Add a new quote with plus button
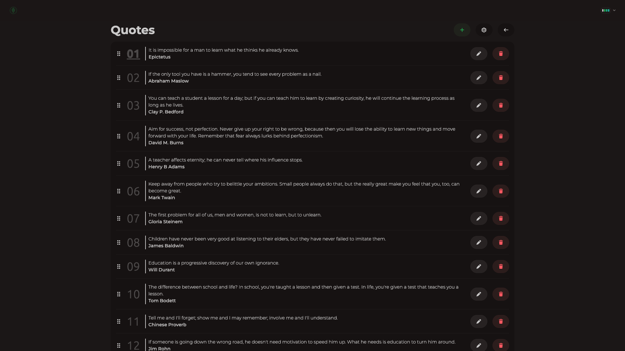 [462, 30]
